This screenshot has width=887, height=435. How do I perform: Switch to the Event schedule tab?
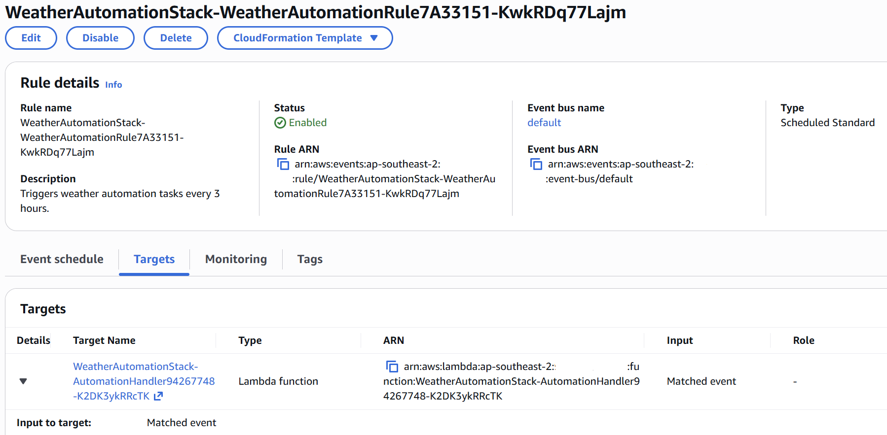tap(62, 259)
